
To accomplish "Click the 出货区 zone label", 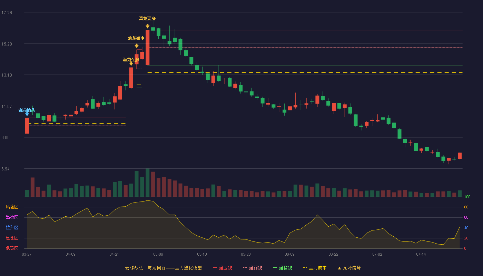I will pos(12,217).
